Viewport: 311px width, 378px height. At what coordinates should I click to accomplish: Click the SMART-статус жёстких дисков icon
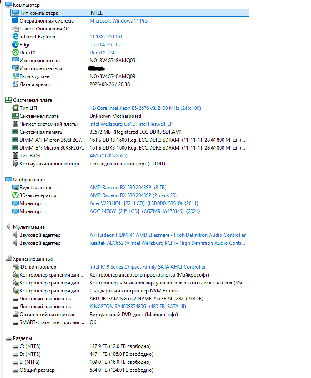(x=15, y=322)
